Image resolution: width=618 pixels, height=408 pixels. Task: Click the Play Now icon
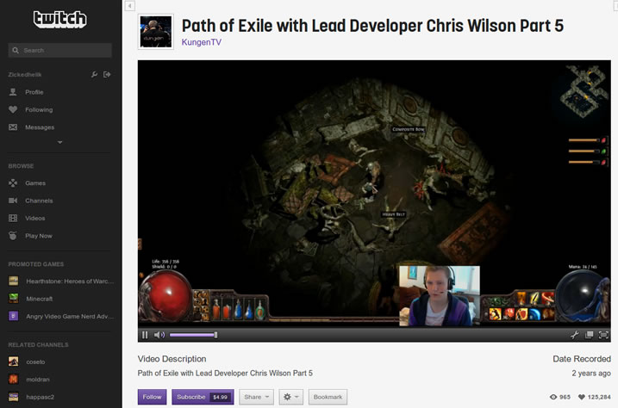13,236
